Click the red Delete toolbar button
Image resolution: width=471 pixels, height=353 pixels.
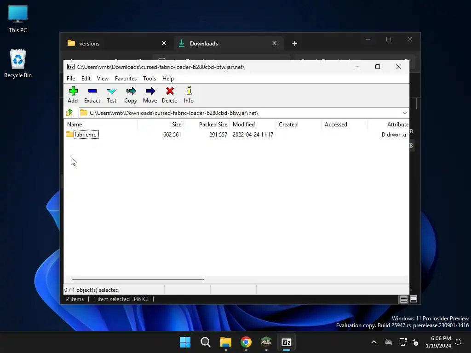point(169,95)
